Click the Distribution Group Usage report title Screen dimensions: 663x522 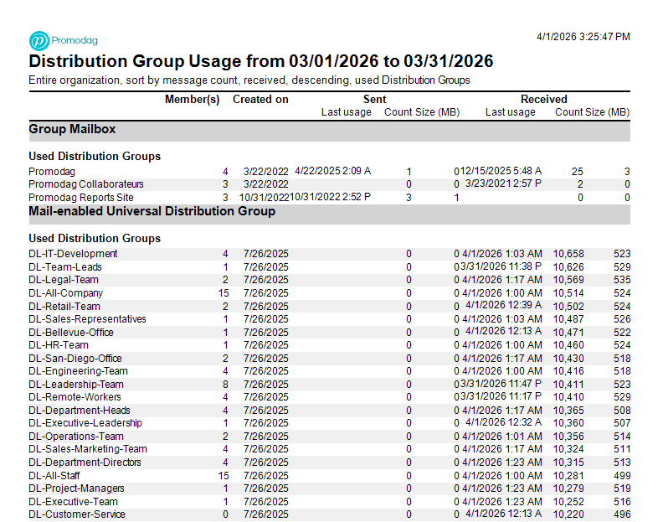coord(260,61)
